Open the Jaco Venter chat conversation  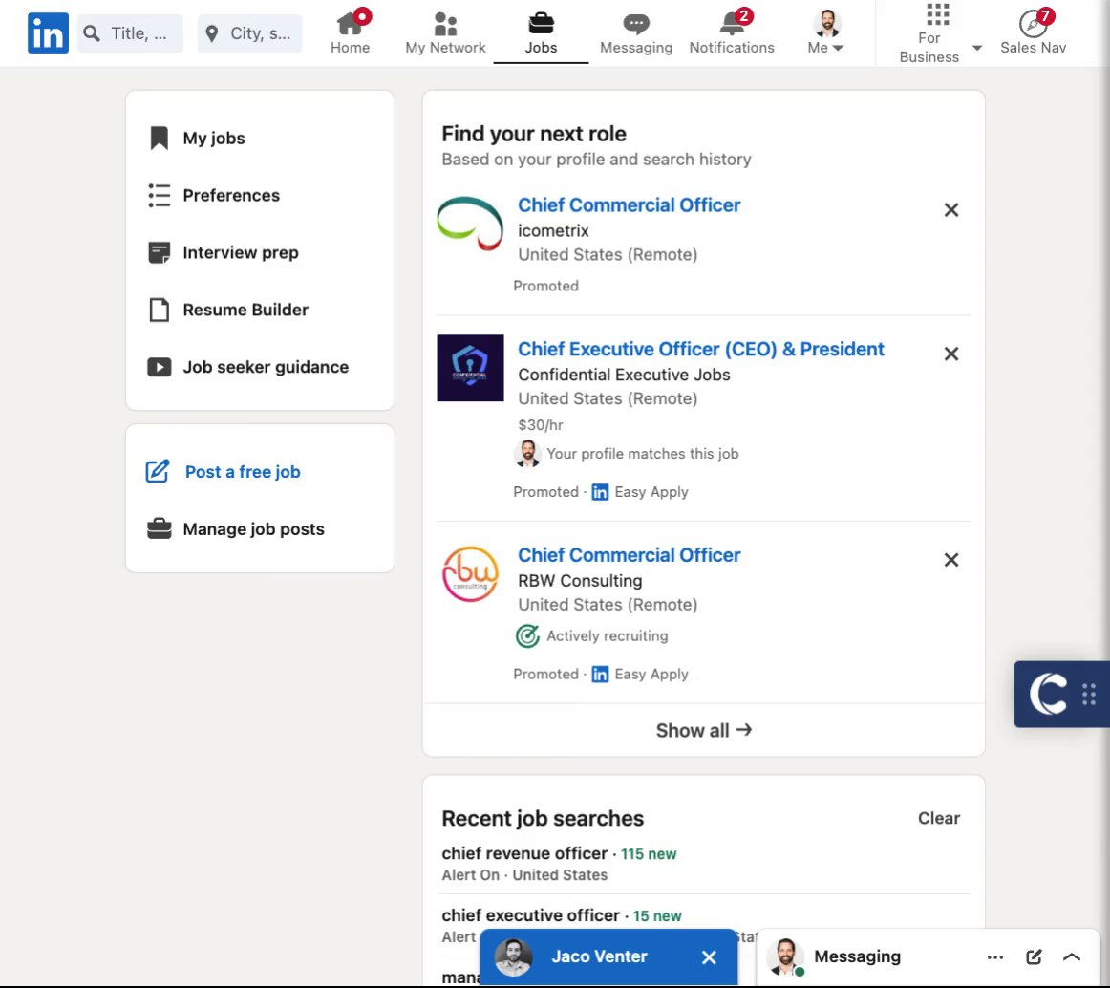598,956
